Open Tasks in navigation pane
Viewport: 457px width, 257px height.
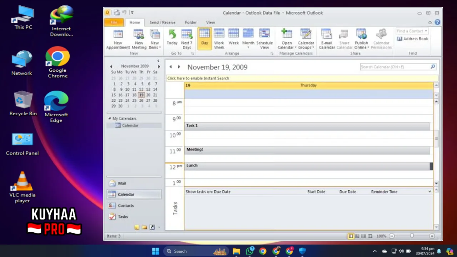[x=134, y=217]
